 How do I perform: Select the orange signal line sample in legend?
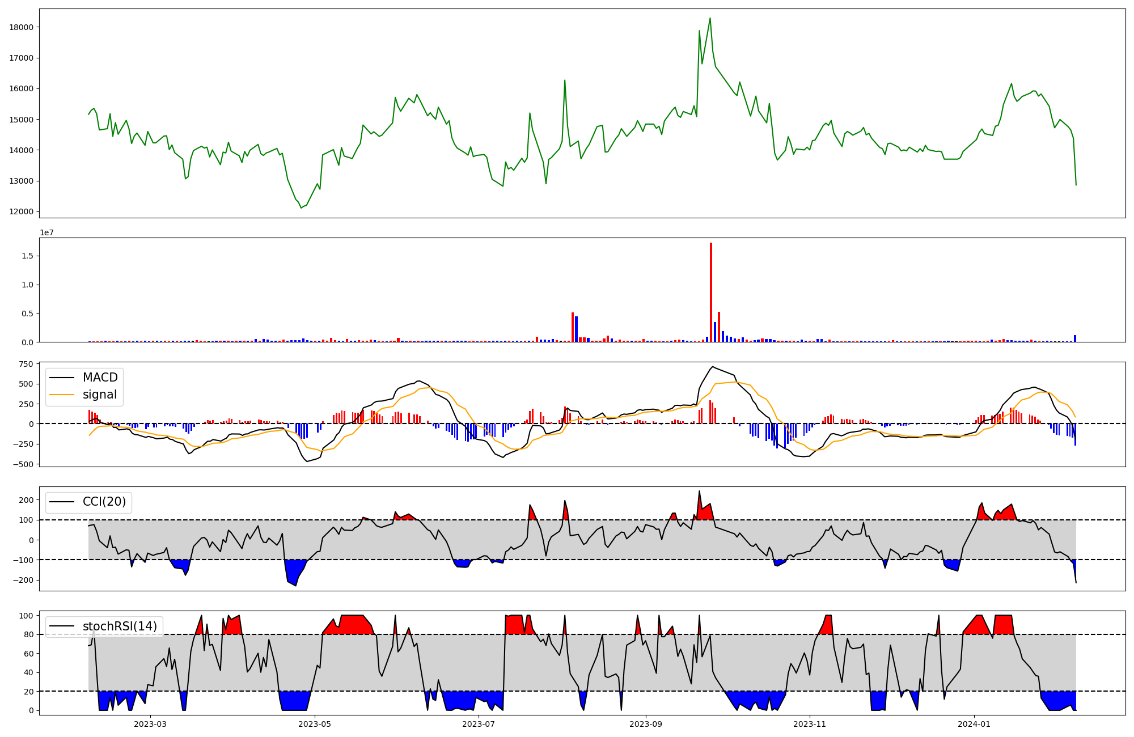(62, 395)
